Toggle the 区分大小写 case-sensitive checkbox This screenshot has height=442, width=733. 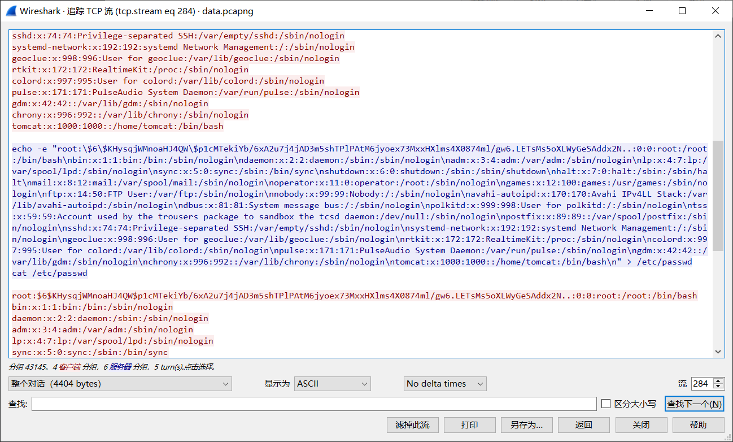click(x=606, y=404)
